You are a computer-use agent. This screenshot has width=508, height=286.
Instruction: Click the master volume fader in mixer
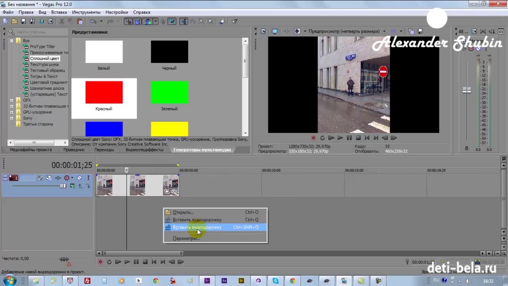click(467, 90)
